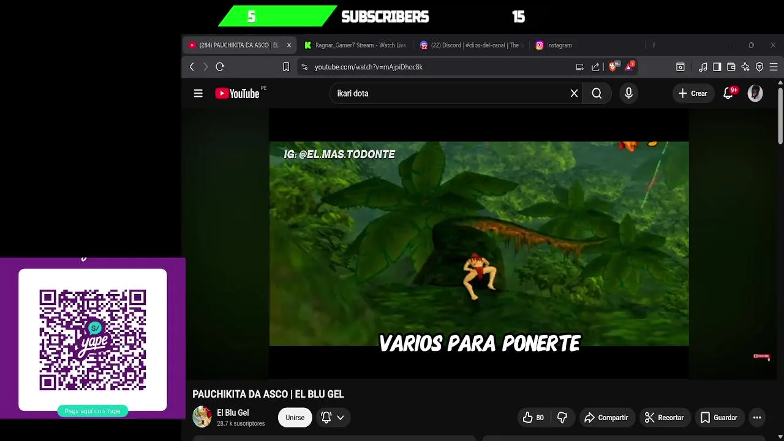784x441 pixels.
Task: Open YouTube notifications bell
Action: point(728,94)
